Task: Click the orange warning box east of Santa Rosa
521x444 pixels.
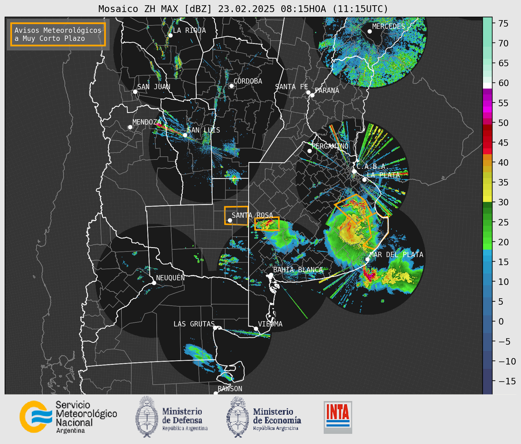Action: (x=267, y=224)
